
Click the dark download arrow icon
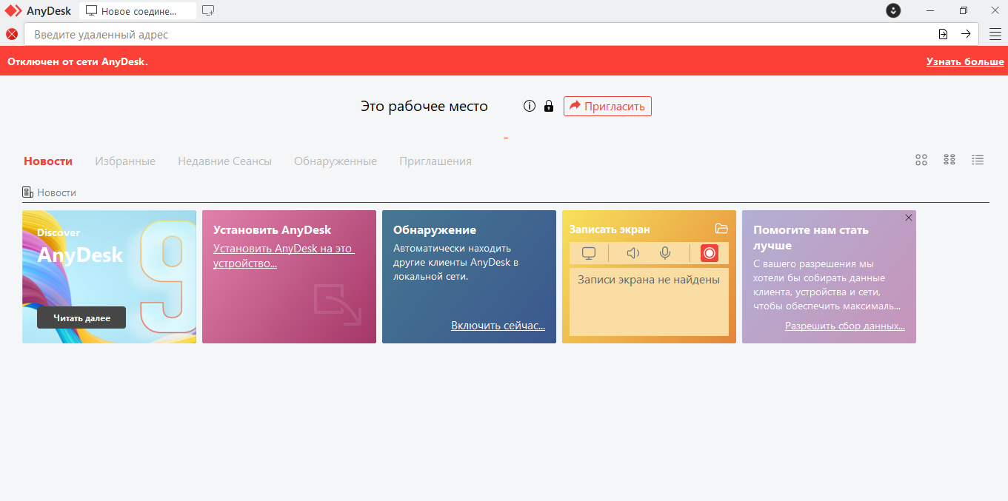893,10
